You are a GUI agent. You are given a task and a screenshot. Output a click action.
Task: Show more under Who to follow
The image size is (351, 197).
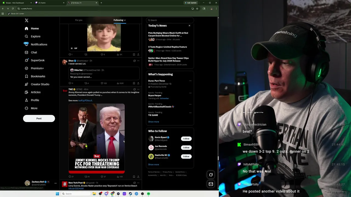(154, 165)
